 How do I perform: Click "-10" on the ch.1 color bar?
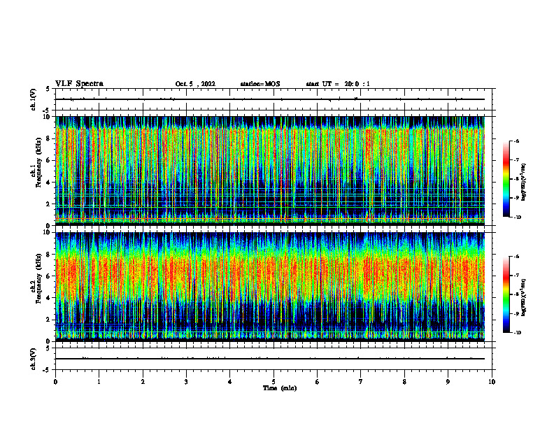pos(517,217)
